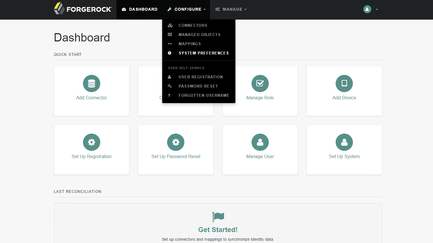Click the Managed Objects grid icon
The height and width of the screenshot is (243, 433).
pyautogui.click(x=170, y=35)
